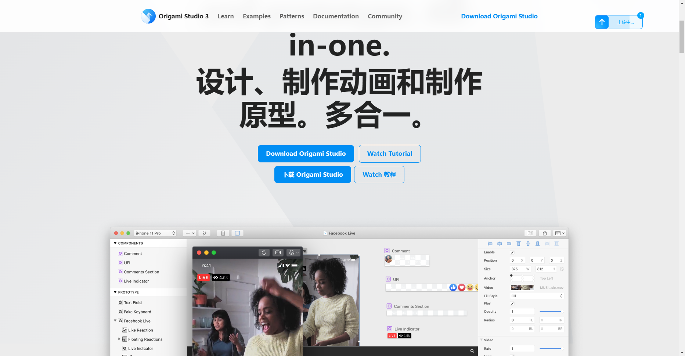Click the refresh icon in the preview window

tap(264, 252)
